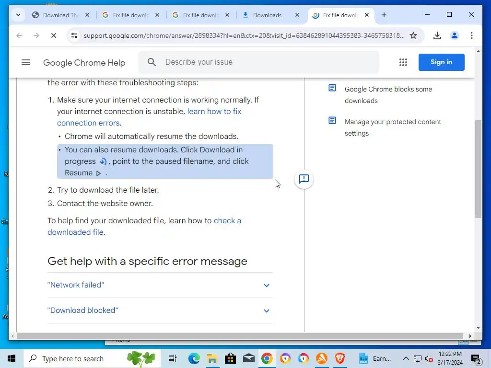Screen dimensions: 491x368
Task: Open network status tray icon
Action: 418,358
